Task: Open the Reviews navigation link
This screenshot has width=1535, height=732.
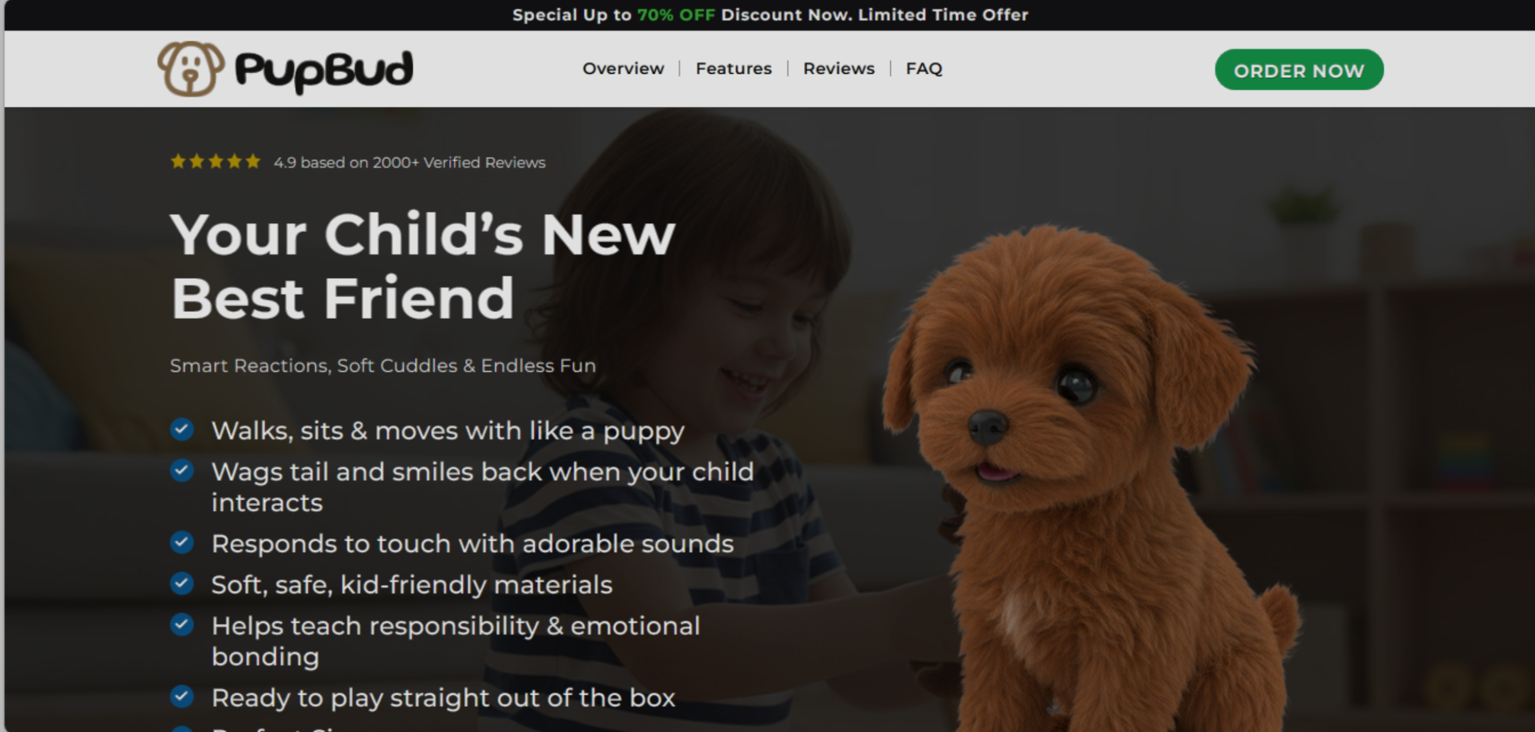Action: (x=839, y=69)
